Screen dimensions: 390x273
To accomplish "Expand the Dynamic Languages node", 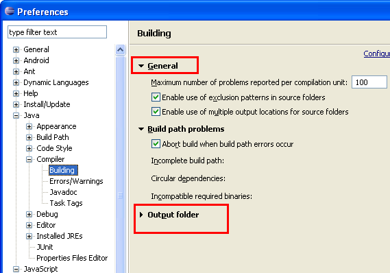I will click(x=16, y=82).
